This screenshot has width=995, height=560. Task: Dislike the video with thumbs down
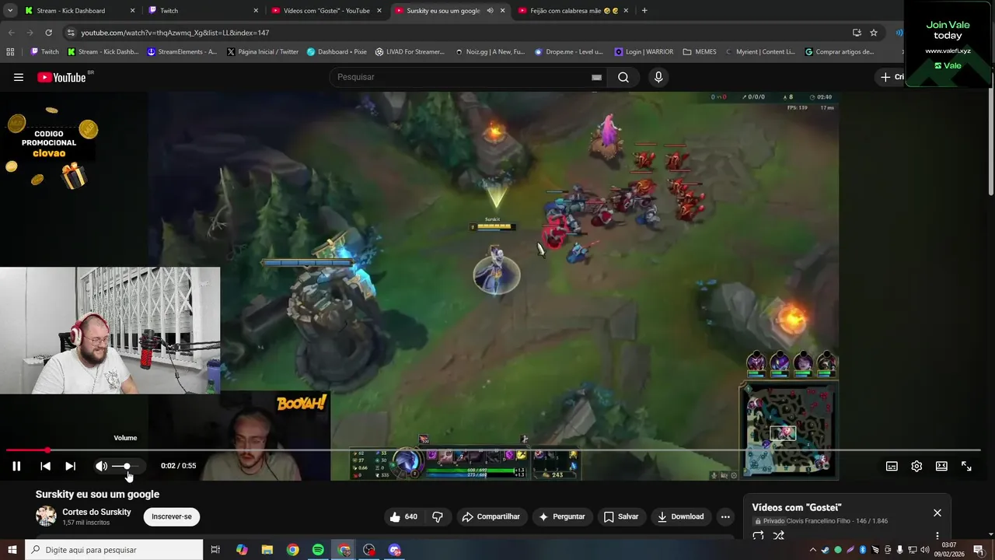[x=438, y=516]
